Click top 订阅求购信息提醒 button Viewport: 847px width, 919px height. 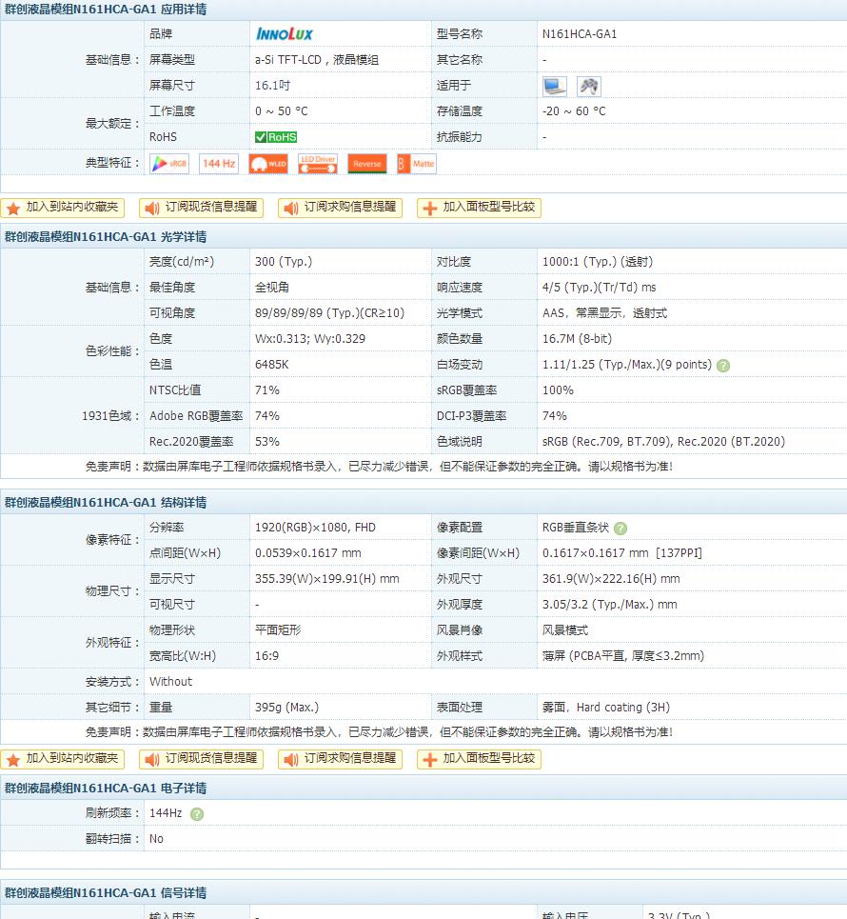coord(341,208)
